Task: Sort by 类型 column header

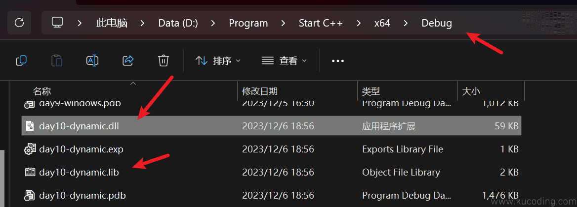Action: point(371,91)
